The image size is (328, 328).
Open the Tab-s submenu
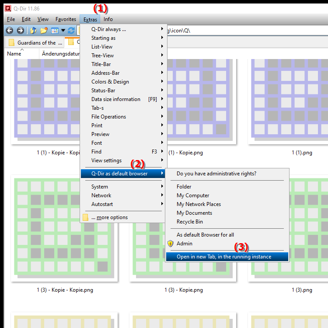tap(123, 108)
